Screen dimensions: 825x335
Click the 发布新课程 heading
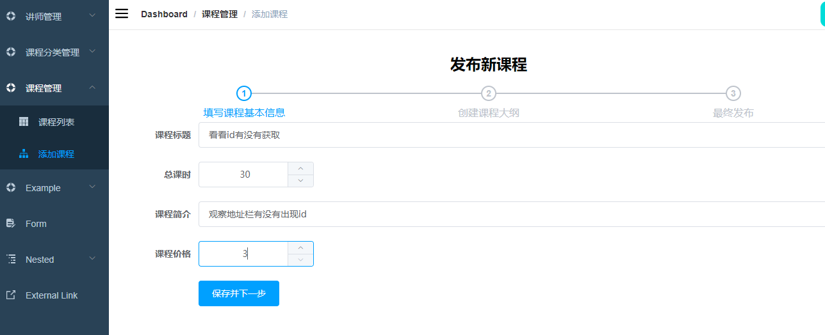pos(489,64)
